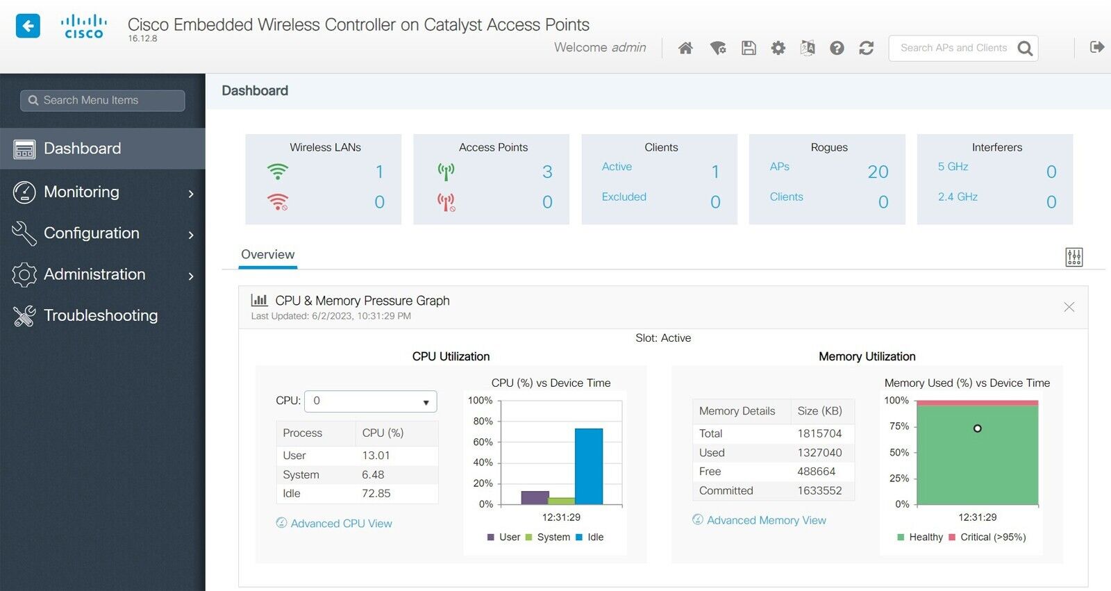Open the CPU selection dropdown
This screenshot has height=591, width=1111.
point(370,401)
